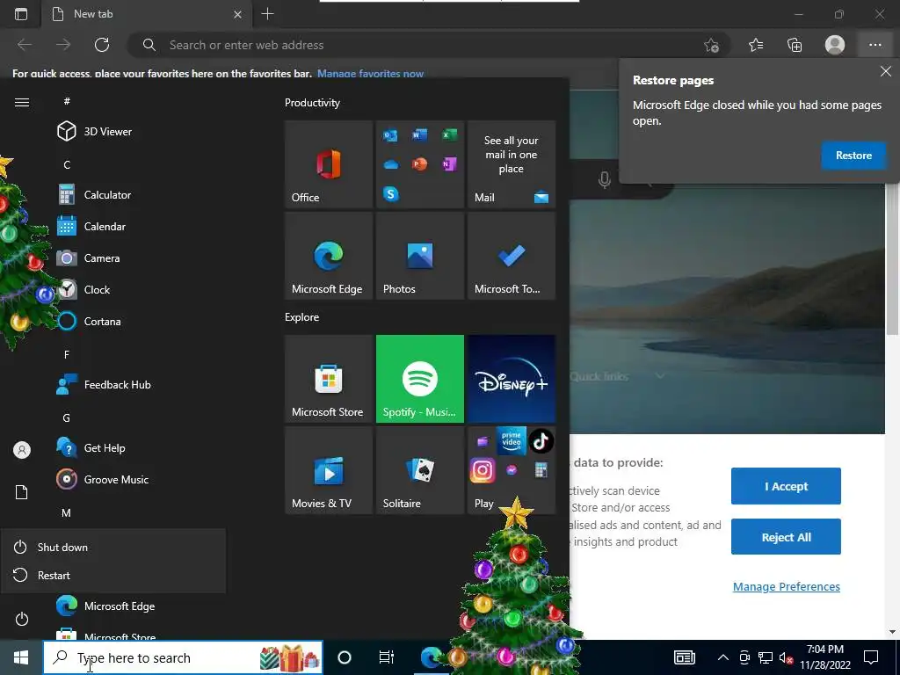This screenshot has height=675, width=900.
Task: Open the Movies & TV tile
Action: pyautogui.click(x=329, y=470)
